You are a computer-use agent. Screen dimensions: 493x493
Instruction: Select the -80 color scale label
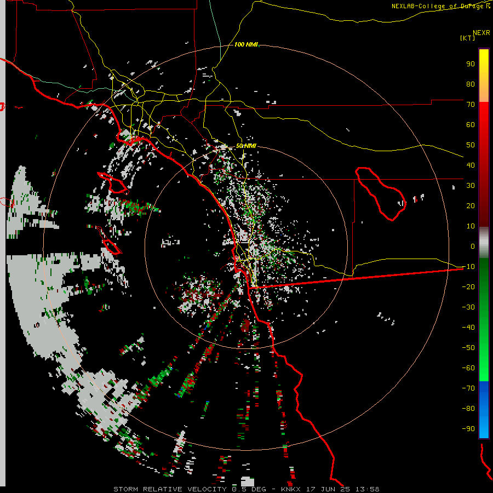[468, 409]
